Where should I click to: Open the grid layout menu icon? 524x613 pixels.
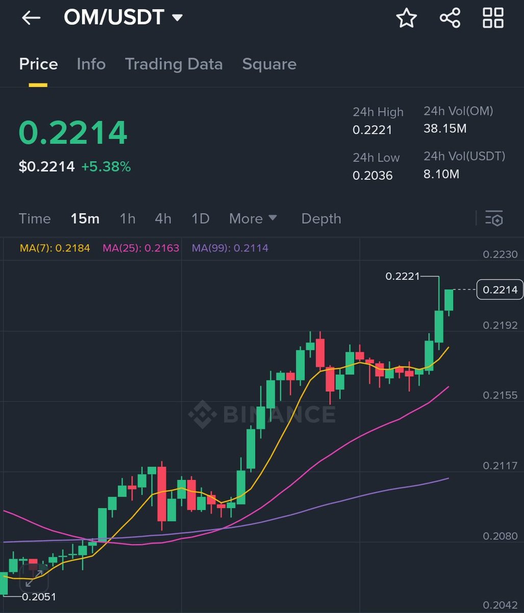pos(493,18)
